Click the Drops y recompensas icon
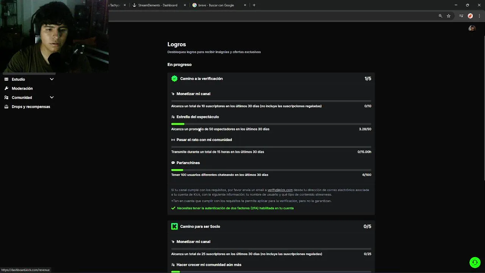Image resolution: width=485 pixels, height=273 pixels. pos(6,107)
